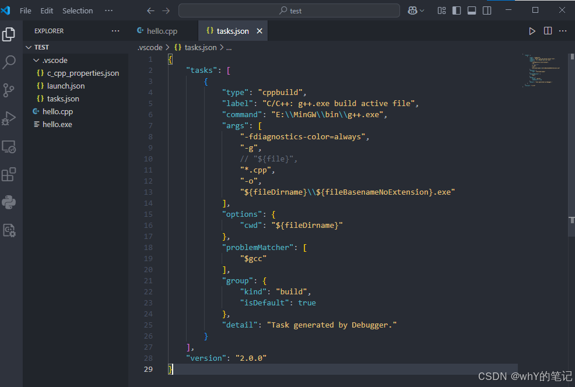Open editor More Actions ellipsis
The height and width of the screenshot is (387, 575).
click(563, 31)
